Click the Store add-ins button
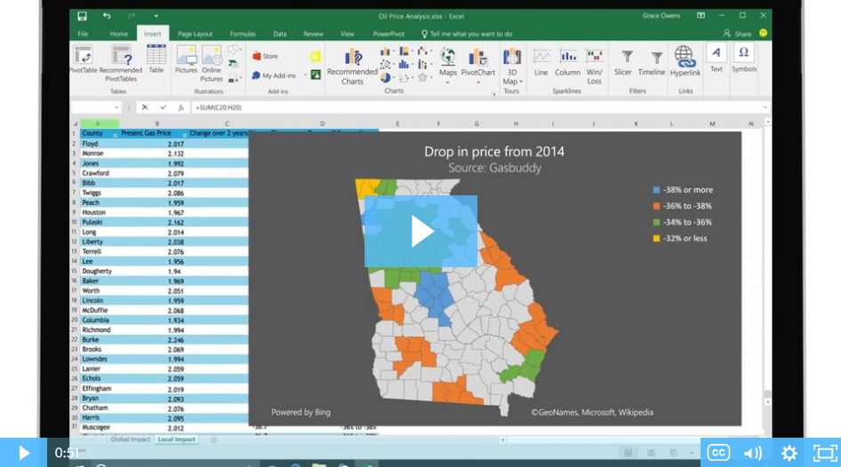This screenshot has height=467, width=841. [x=266, y=56]
